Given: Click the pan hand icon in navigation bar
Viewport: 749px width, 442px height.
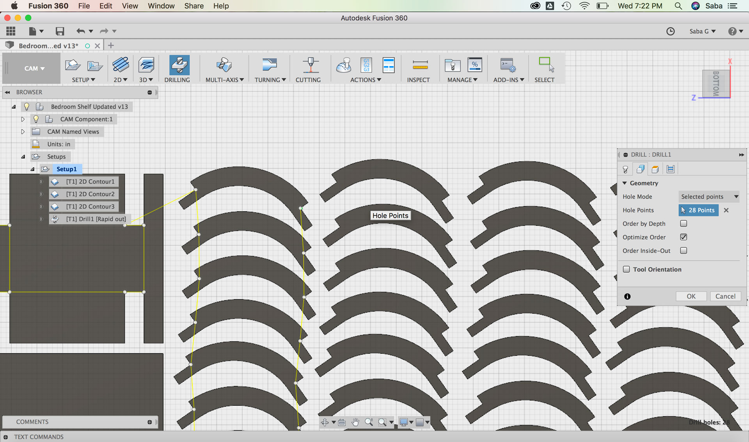Looking at the screenshot, I should pos(355,422).
